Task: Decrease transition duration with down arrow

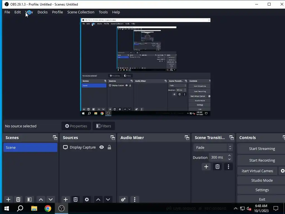Action: tap(230, 159)
